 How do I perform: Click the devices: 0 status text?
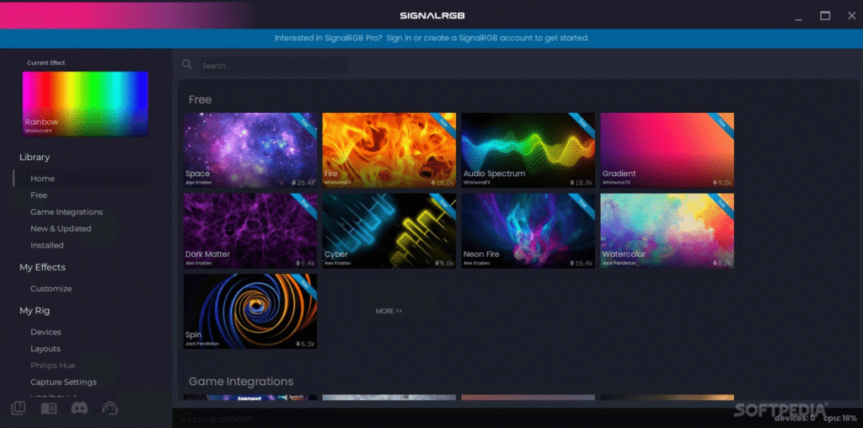[x=796, y=419]
